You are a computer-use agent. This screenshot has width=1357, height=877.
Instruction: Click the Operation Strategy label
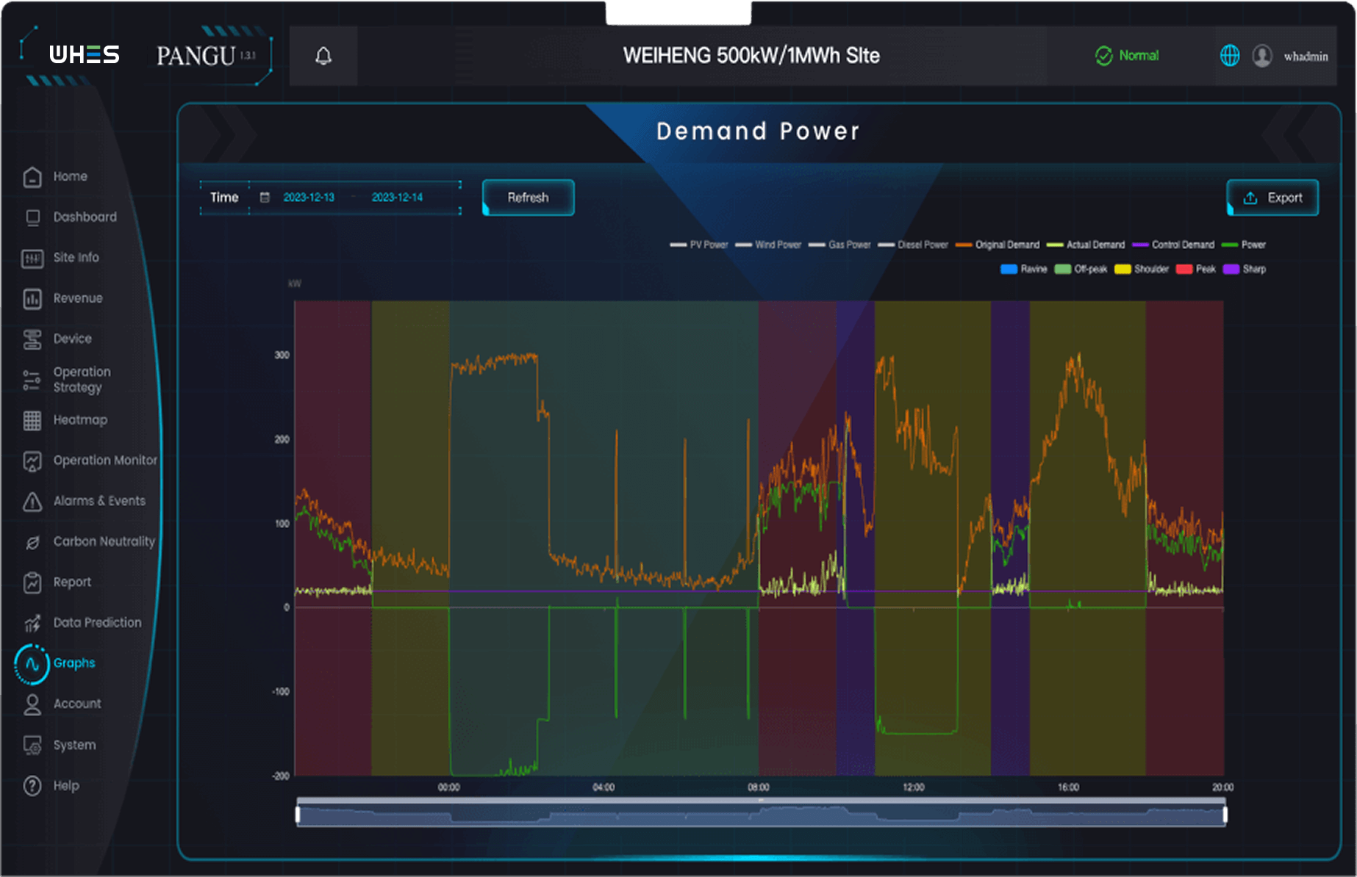(x=82, y=380)
